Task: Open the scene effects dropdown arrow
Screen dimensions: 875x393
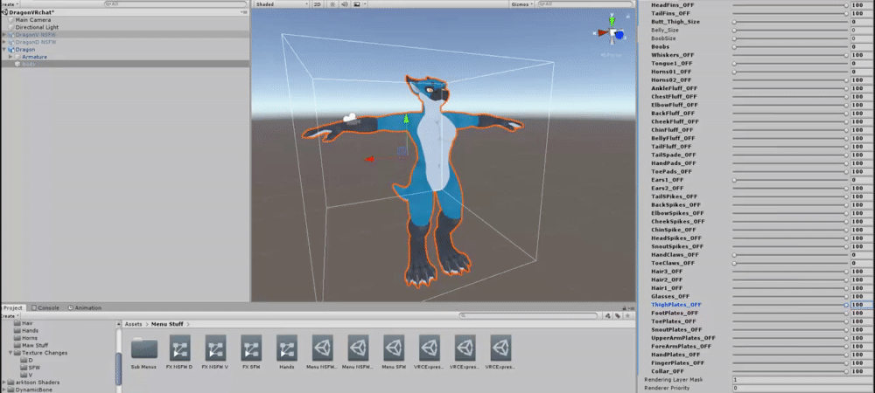Action: coord(363,3)
